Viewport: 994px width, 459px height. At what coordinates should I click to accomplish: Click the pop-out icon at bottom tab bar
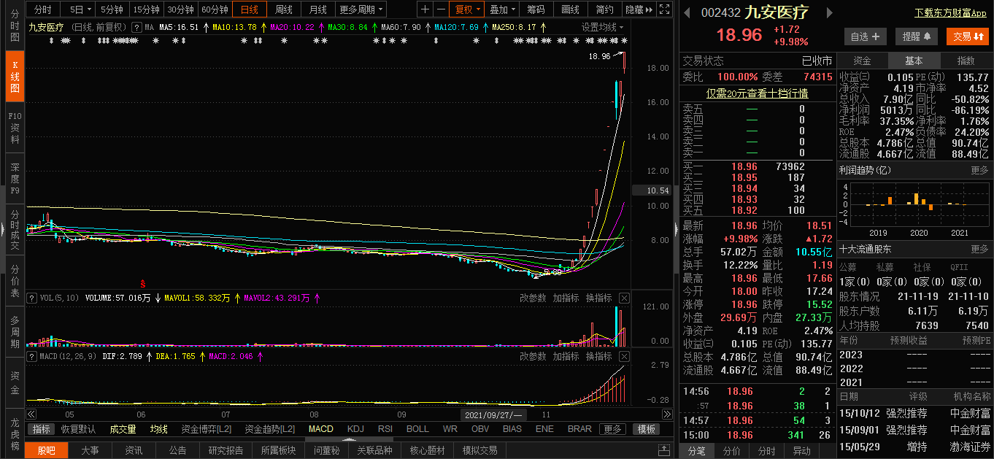pos(663,450)
